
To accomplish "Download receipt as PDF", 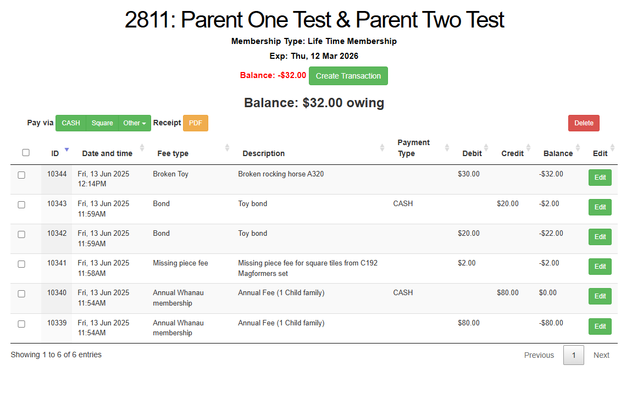I will point(196,123).
